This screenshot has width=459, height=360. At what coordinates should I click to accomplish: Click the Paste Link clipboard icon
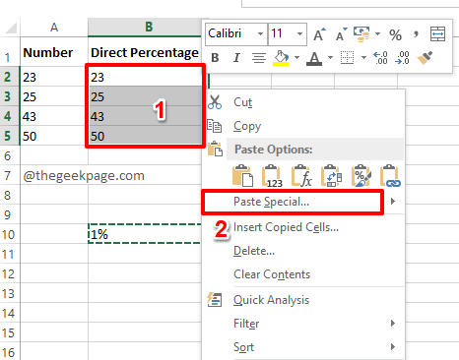point(390,176)
